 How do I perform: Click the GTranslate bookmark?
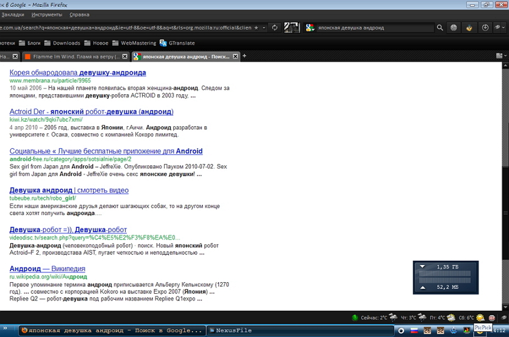(177, 43)
